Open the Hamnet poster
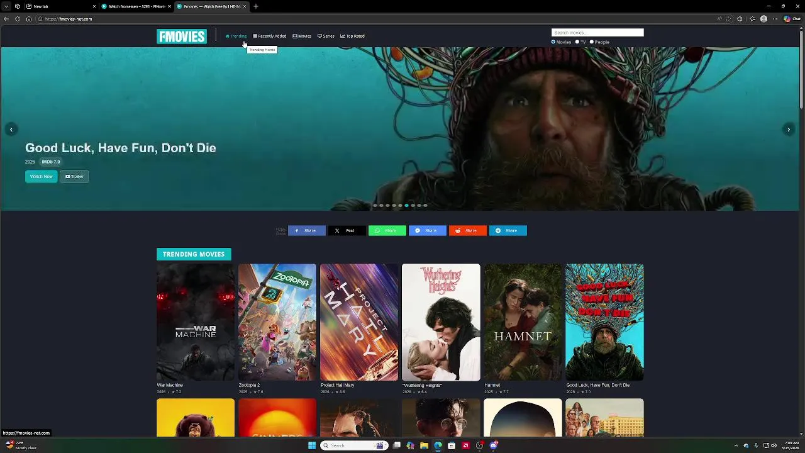The width and height of the screenshot is (805, 453). tap(523, 322)
